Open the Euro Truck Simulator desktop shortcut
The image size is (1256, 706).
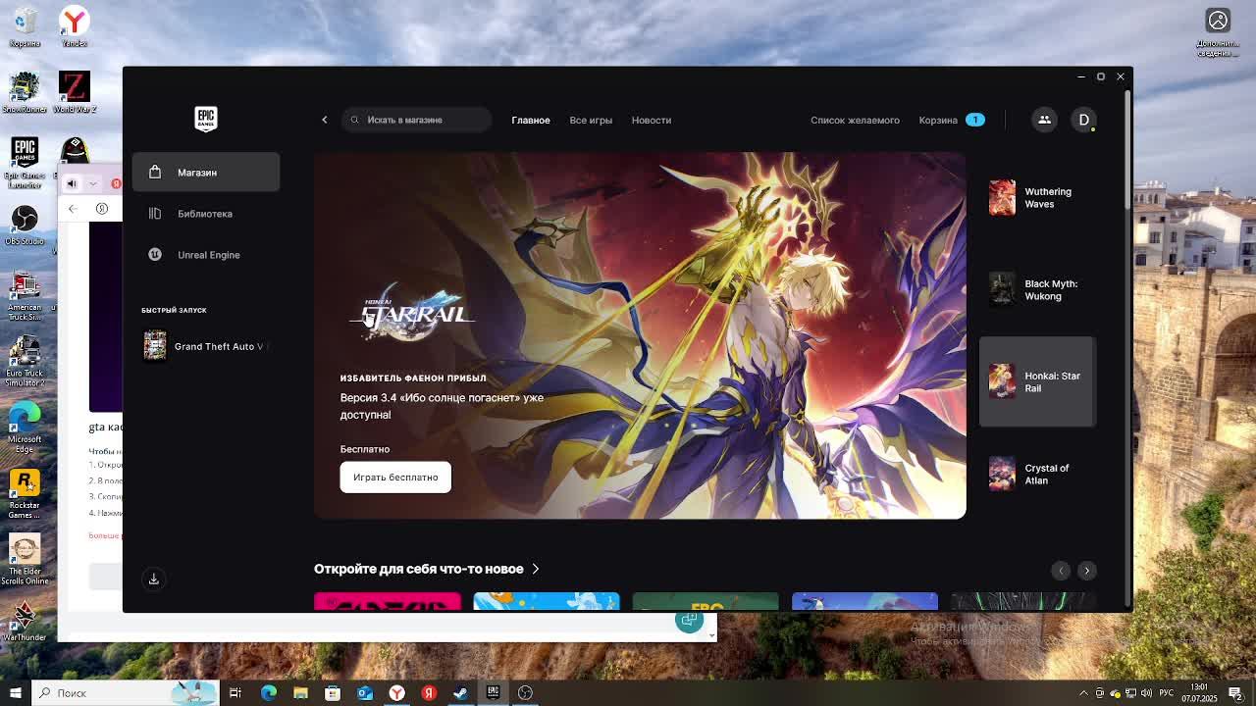[25, 361]
